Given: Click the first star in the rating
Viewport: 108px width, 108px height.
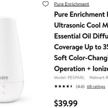Looking at the screenshot, I should (56, 86).
